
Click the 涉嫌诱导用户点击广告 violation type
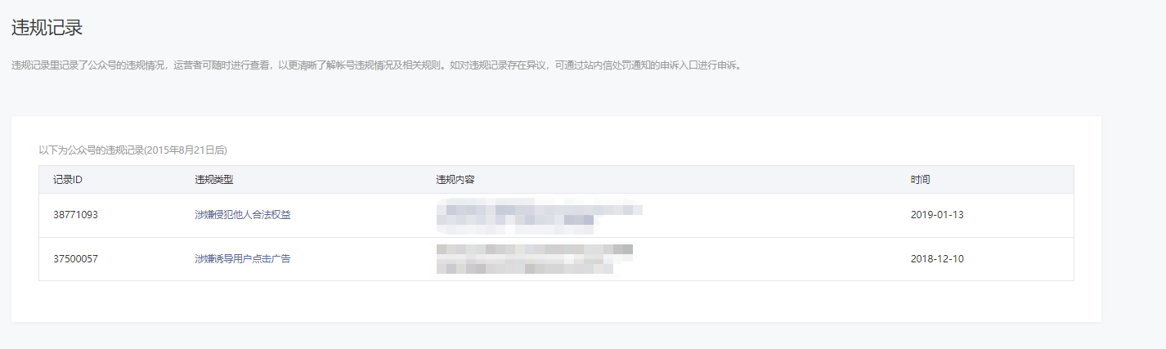(x=243, y=259)
